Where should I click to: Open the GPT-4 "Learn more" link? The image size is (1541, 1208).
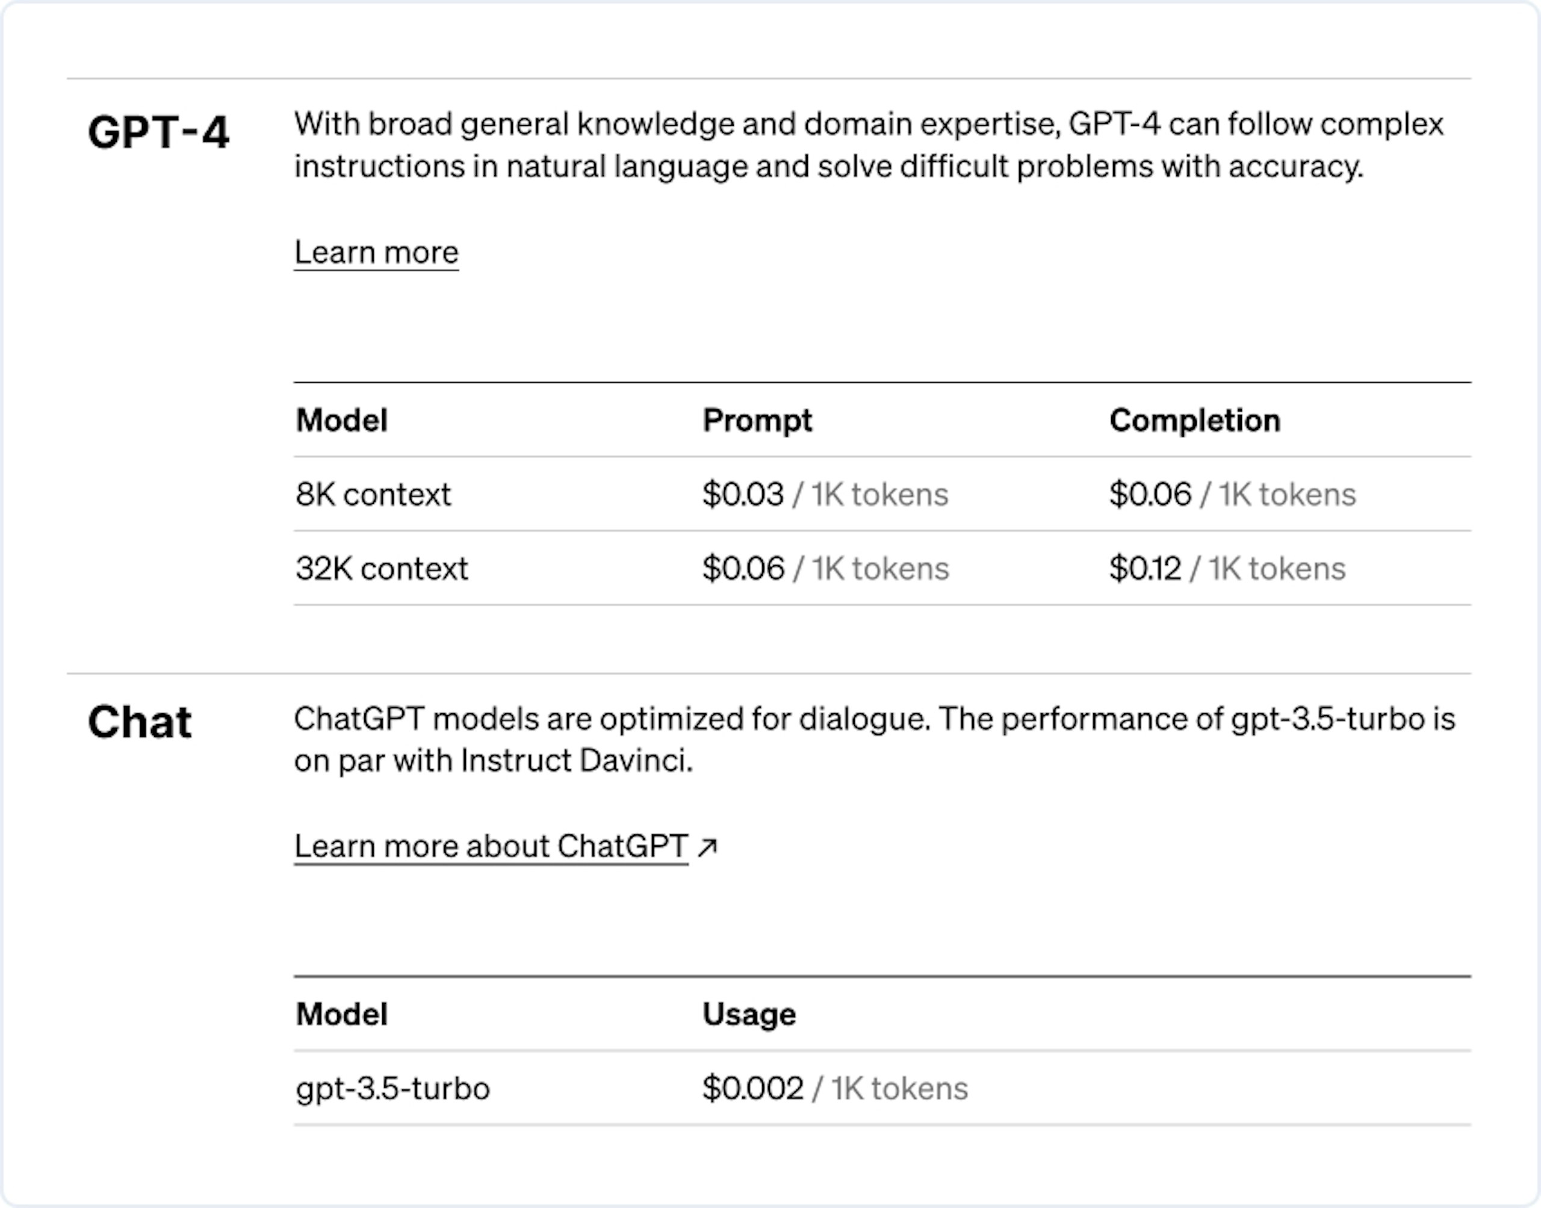click(x=376, y=252)
